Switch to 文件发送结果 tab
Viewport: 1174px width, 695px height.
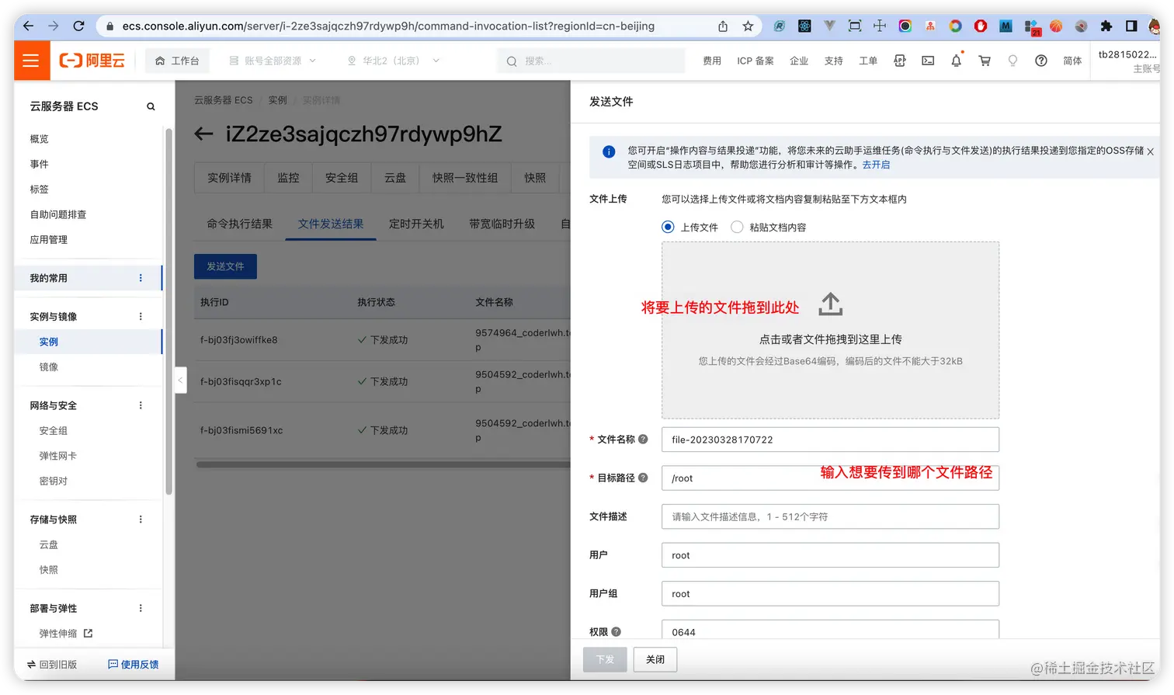coord(331,224)
